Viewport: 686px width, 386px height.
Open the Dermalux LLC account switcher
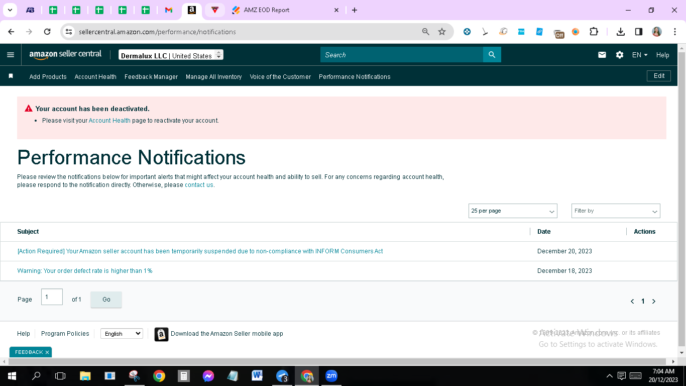coord(171,55)
